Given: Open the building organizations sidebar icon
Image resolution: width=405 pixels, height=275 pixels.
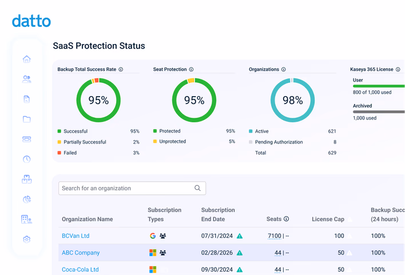Looking at the screenshot, I should coord(27,219).
